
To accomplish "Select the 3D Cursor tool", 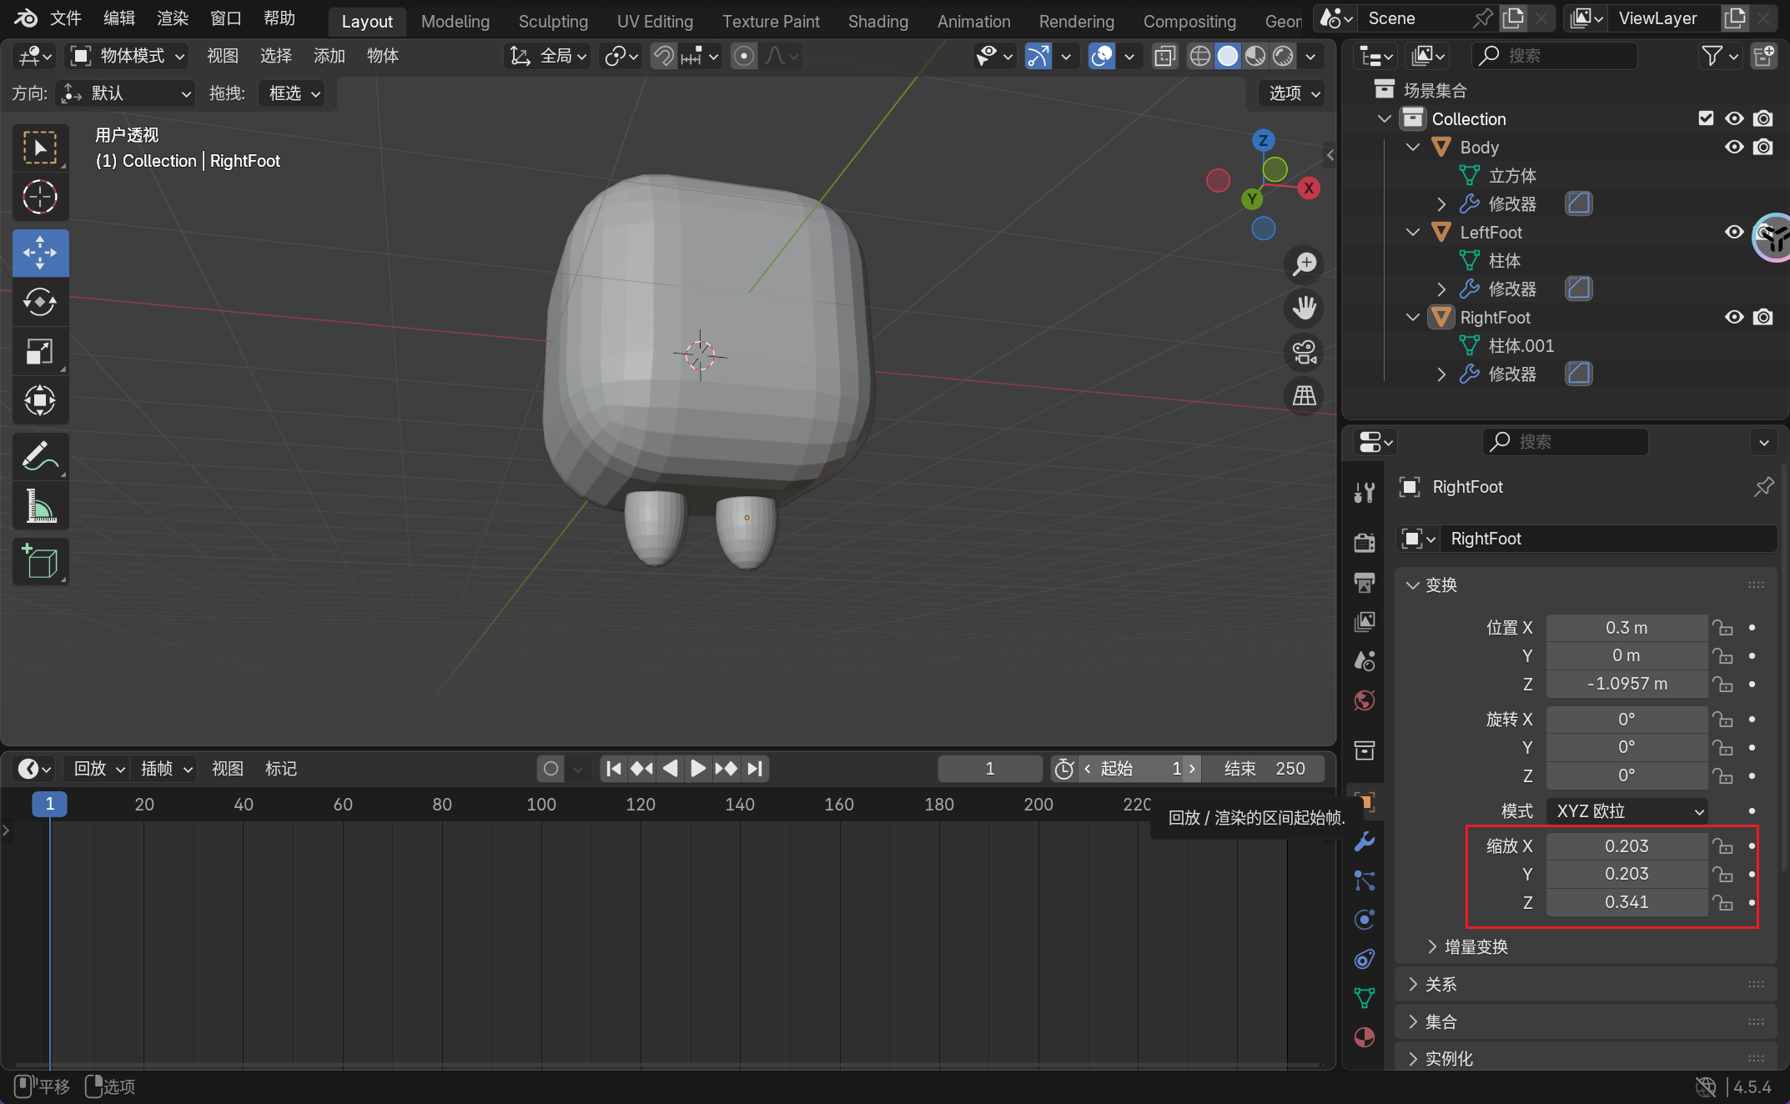I will click(40, 198).
